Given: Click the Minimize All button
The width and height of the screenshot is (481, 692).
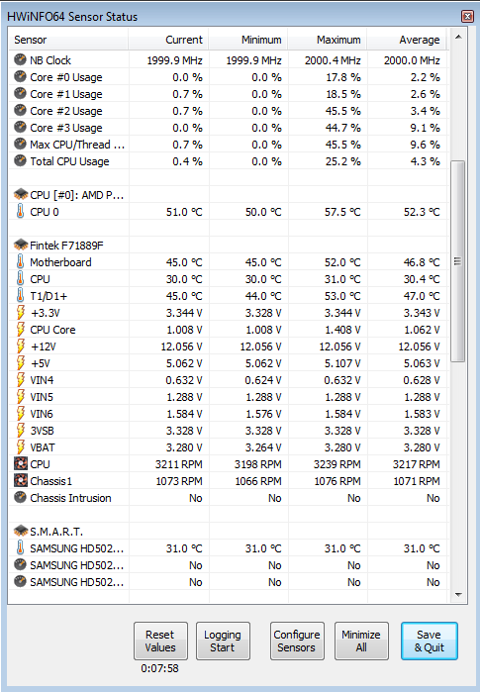Looking at the screenshot, I should (361, 641).
